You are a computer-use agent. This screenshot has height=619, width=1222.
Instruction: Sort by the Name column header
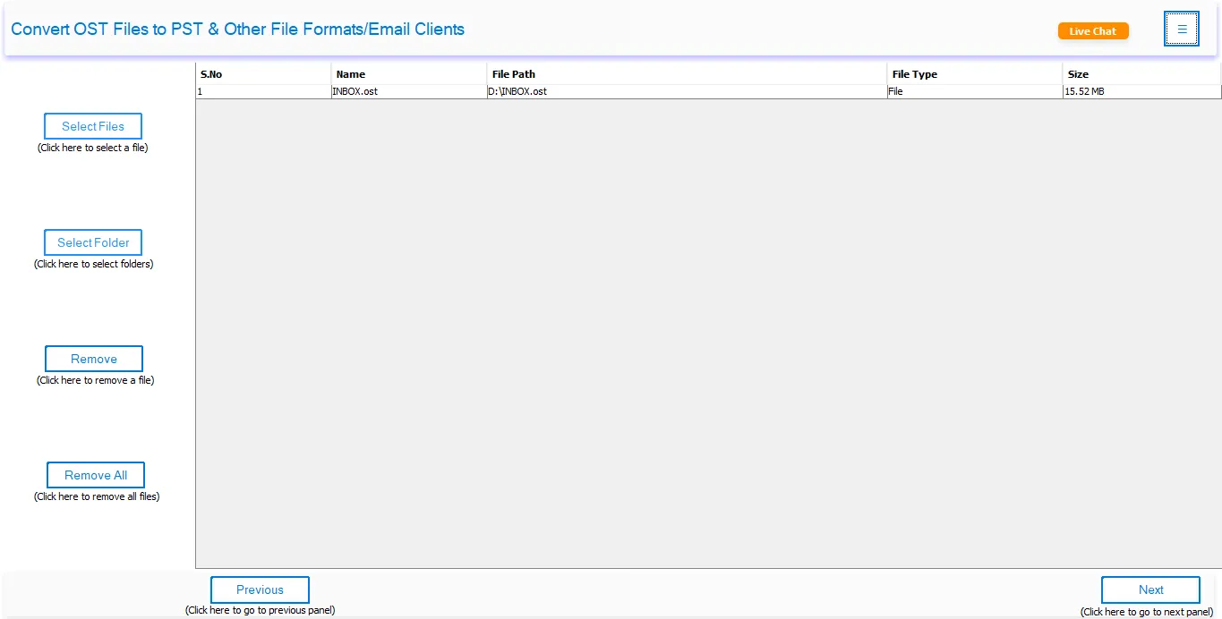pyautogui.click(x=408, y=73)
